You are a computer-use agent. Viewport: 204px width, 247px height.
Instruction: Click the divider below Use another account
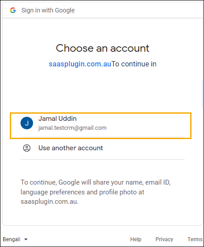pyautogui.click(x=103, y=159)
